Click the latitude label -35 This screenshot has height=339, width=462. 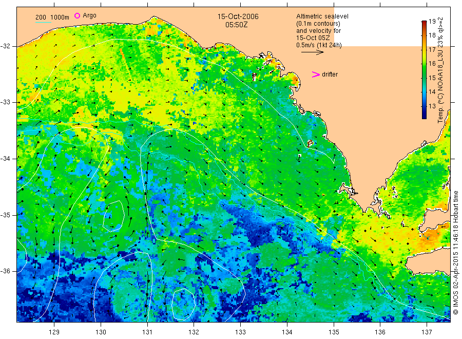click(x=5, y=215)
